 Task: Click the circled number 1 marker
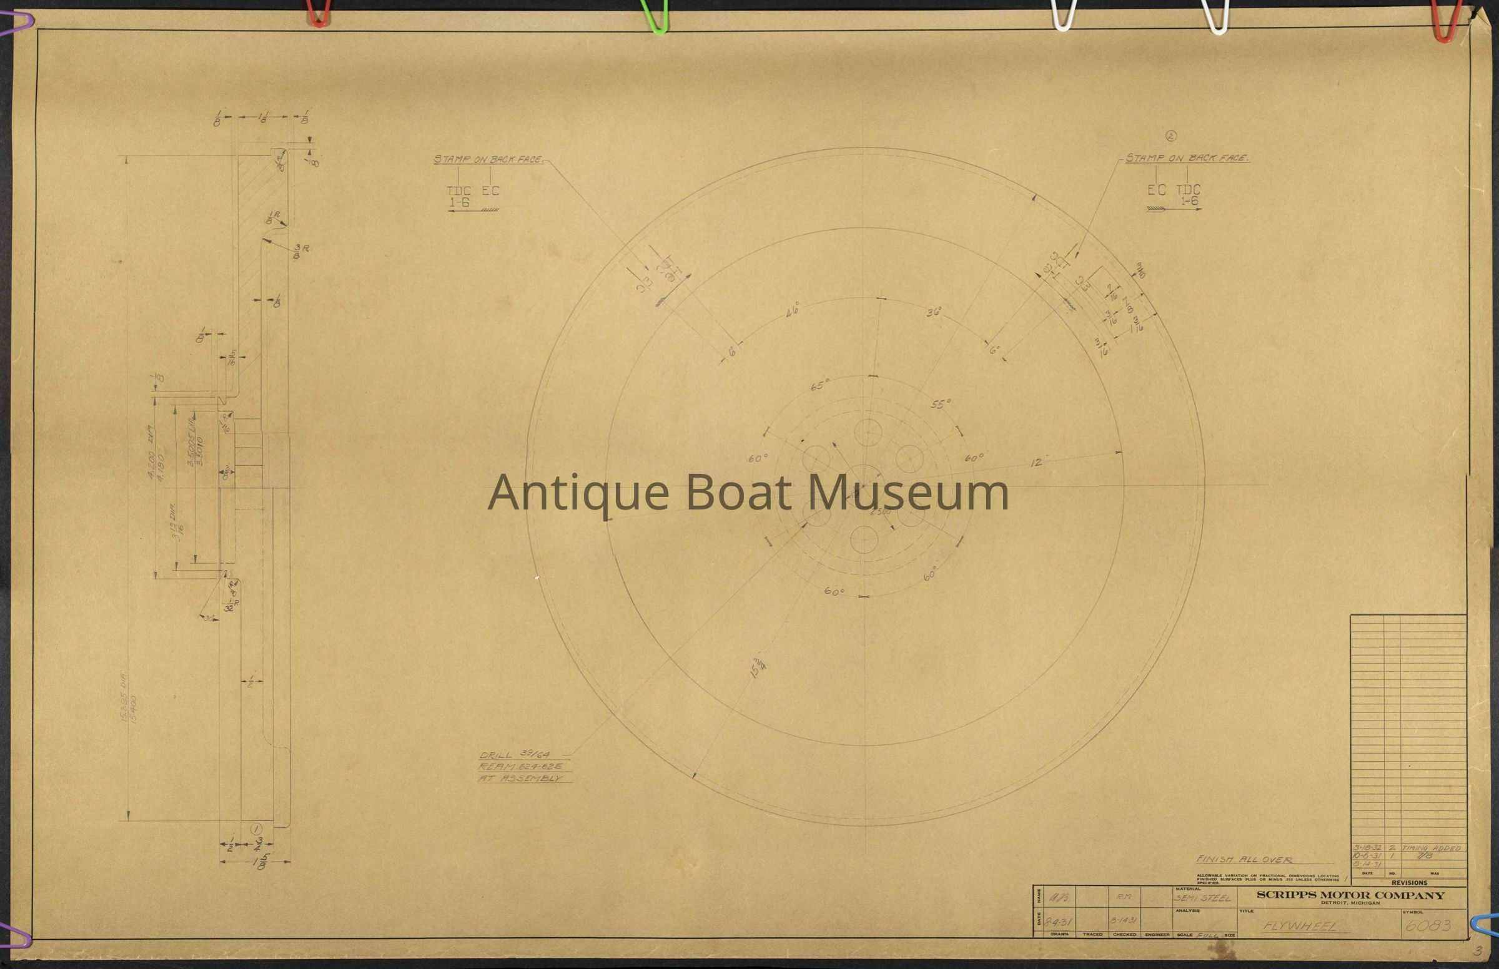point(257,829)
